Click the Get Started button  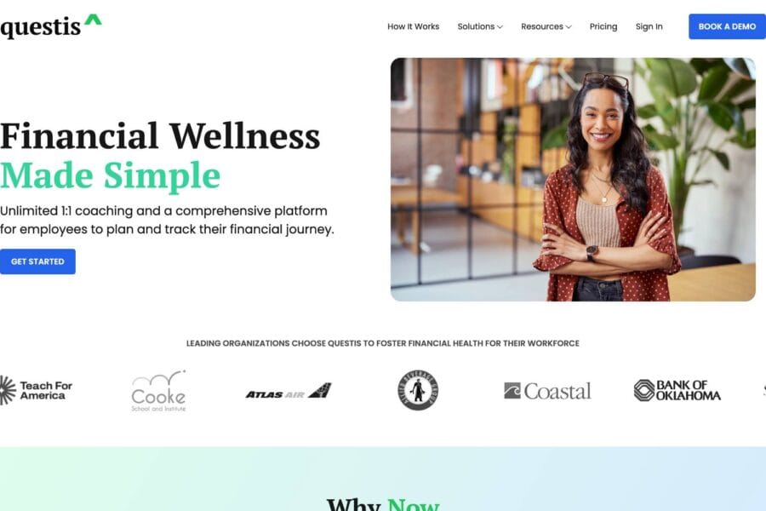(37, 261)
